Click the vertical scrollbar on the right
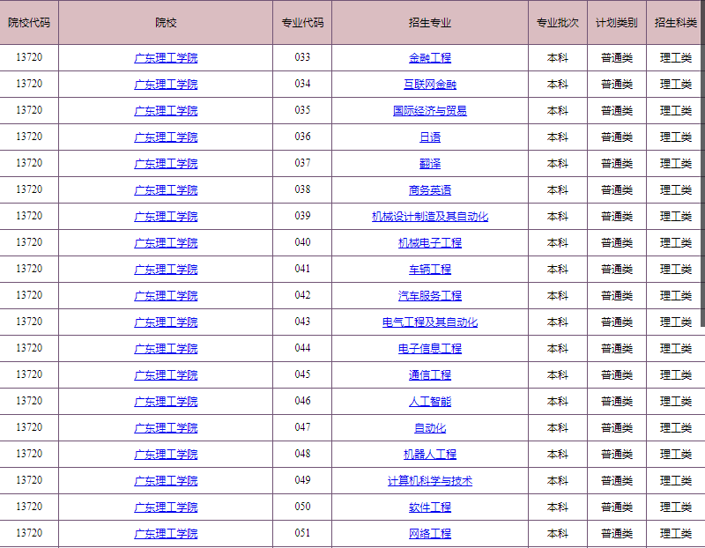 [x=702, y=164]
